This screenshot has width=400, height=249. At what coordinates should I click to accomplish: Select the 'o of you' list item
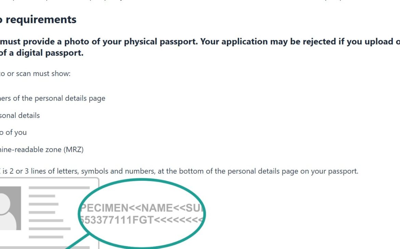coord(14,132)
